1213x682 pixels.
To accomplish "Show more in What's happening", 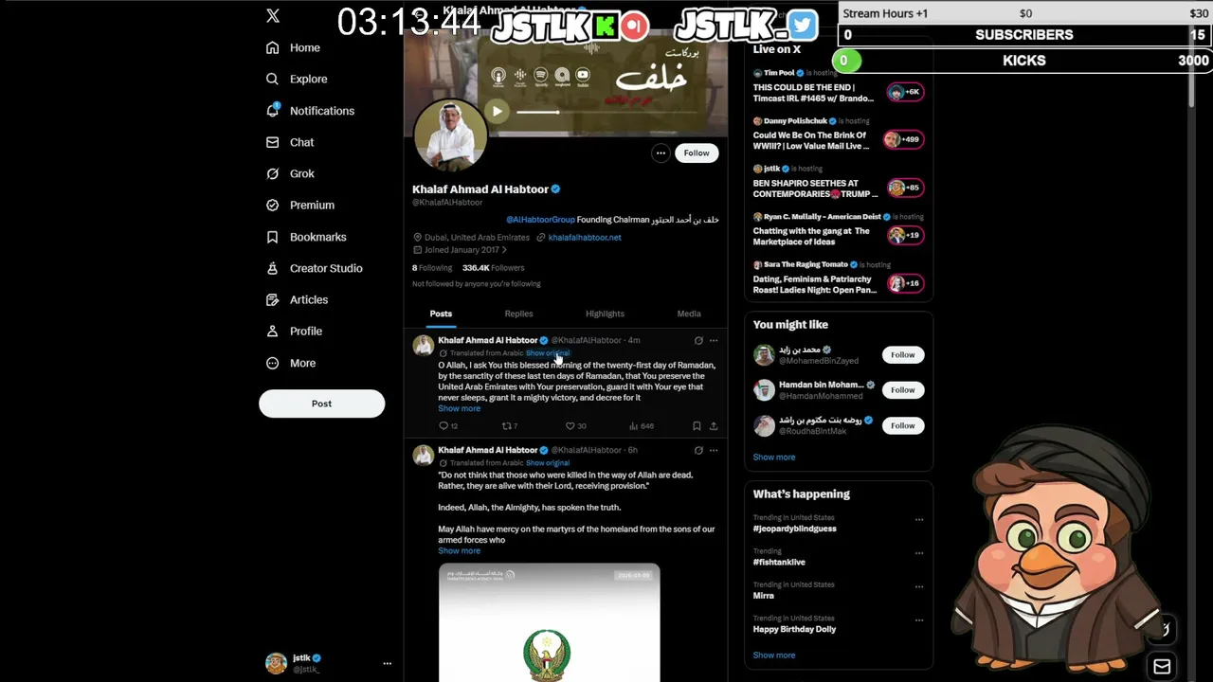I will click(x=774, y=655).
